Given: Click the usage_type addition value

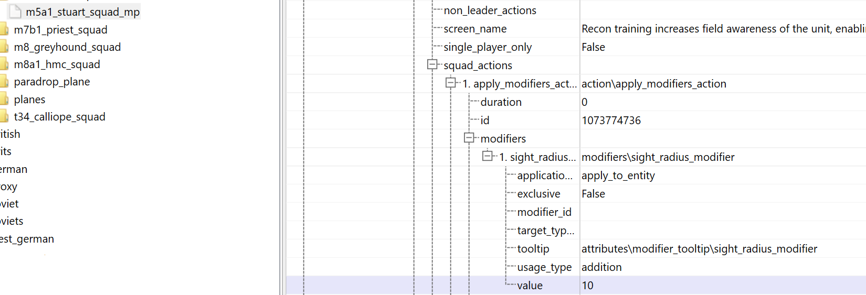Looking at the screenshot, I should [x=601, y=267].
